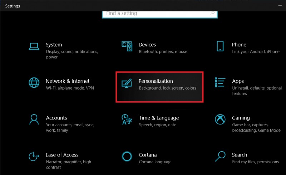
Task: Click the Apps list icon
Action: [x=220, y=83]
